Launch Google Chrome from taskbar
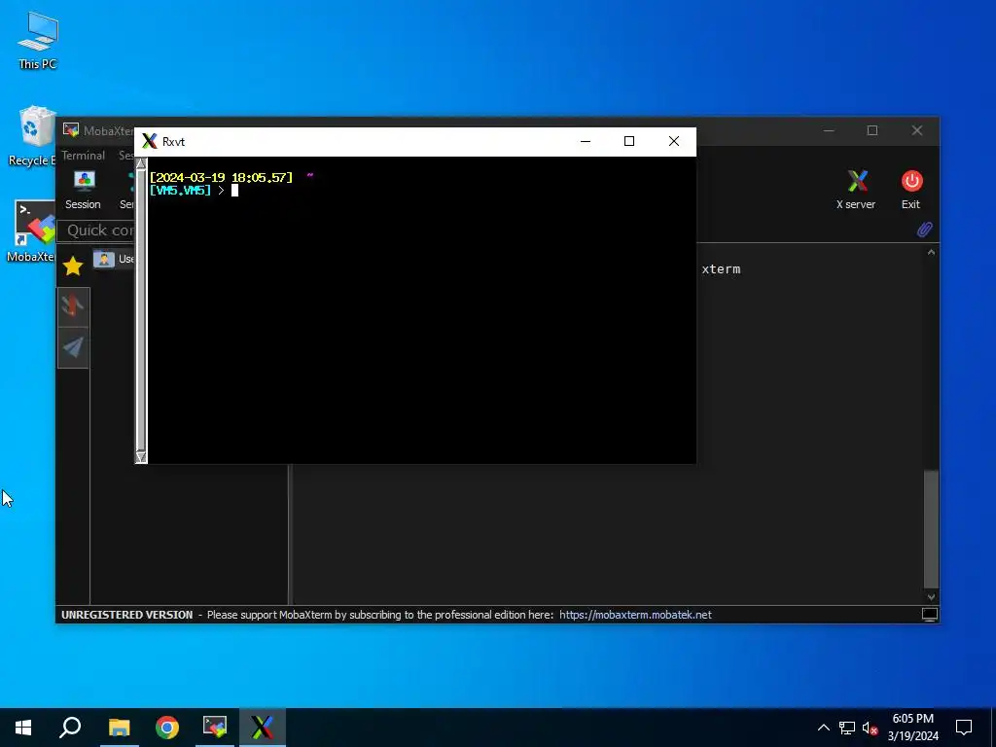 167,728
